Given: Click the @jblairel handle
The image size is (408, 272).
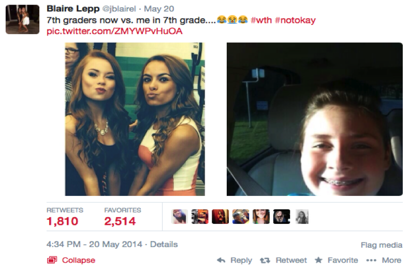Looking at the screenshot, I should (x=119, y=9).
